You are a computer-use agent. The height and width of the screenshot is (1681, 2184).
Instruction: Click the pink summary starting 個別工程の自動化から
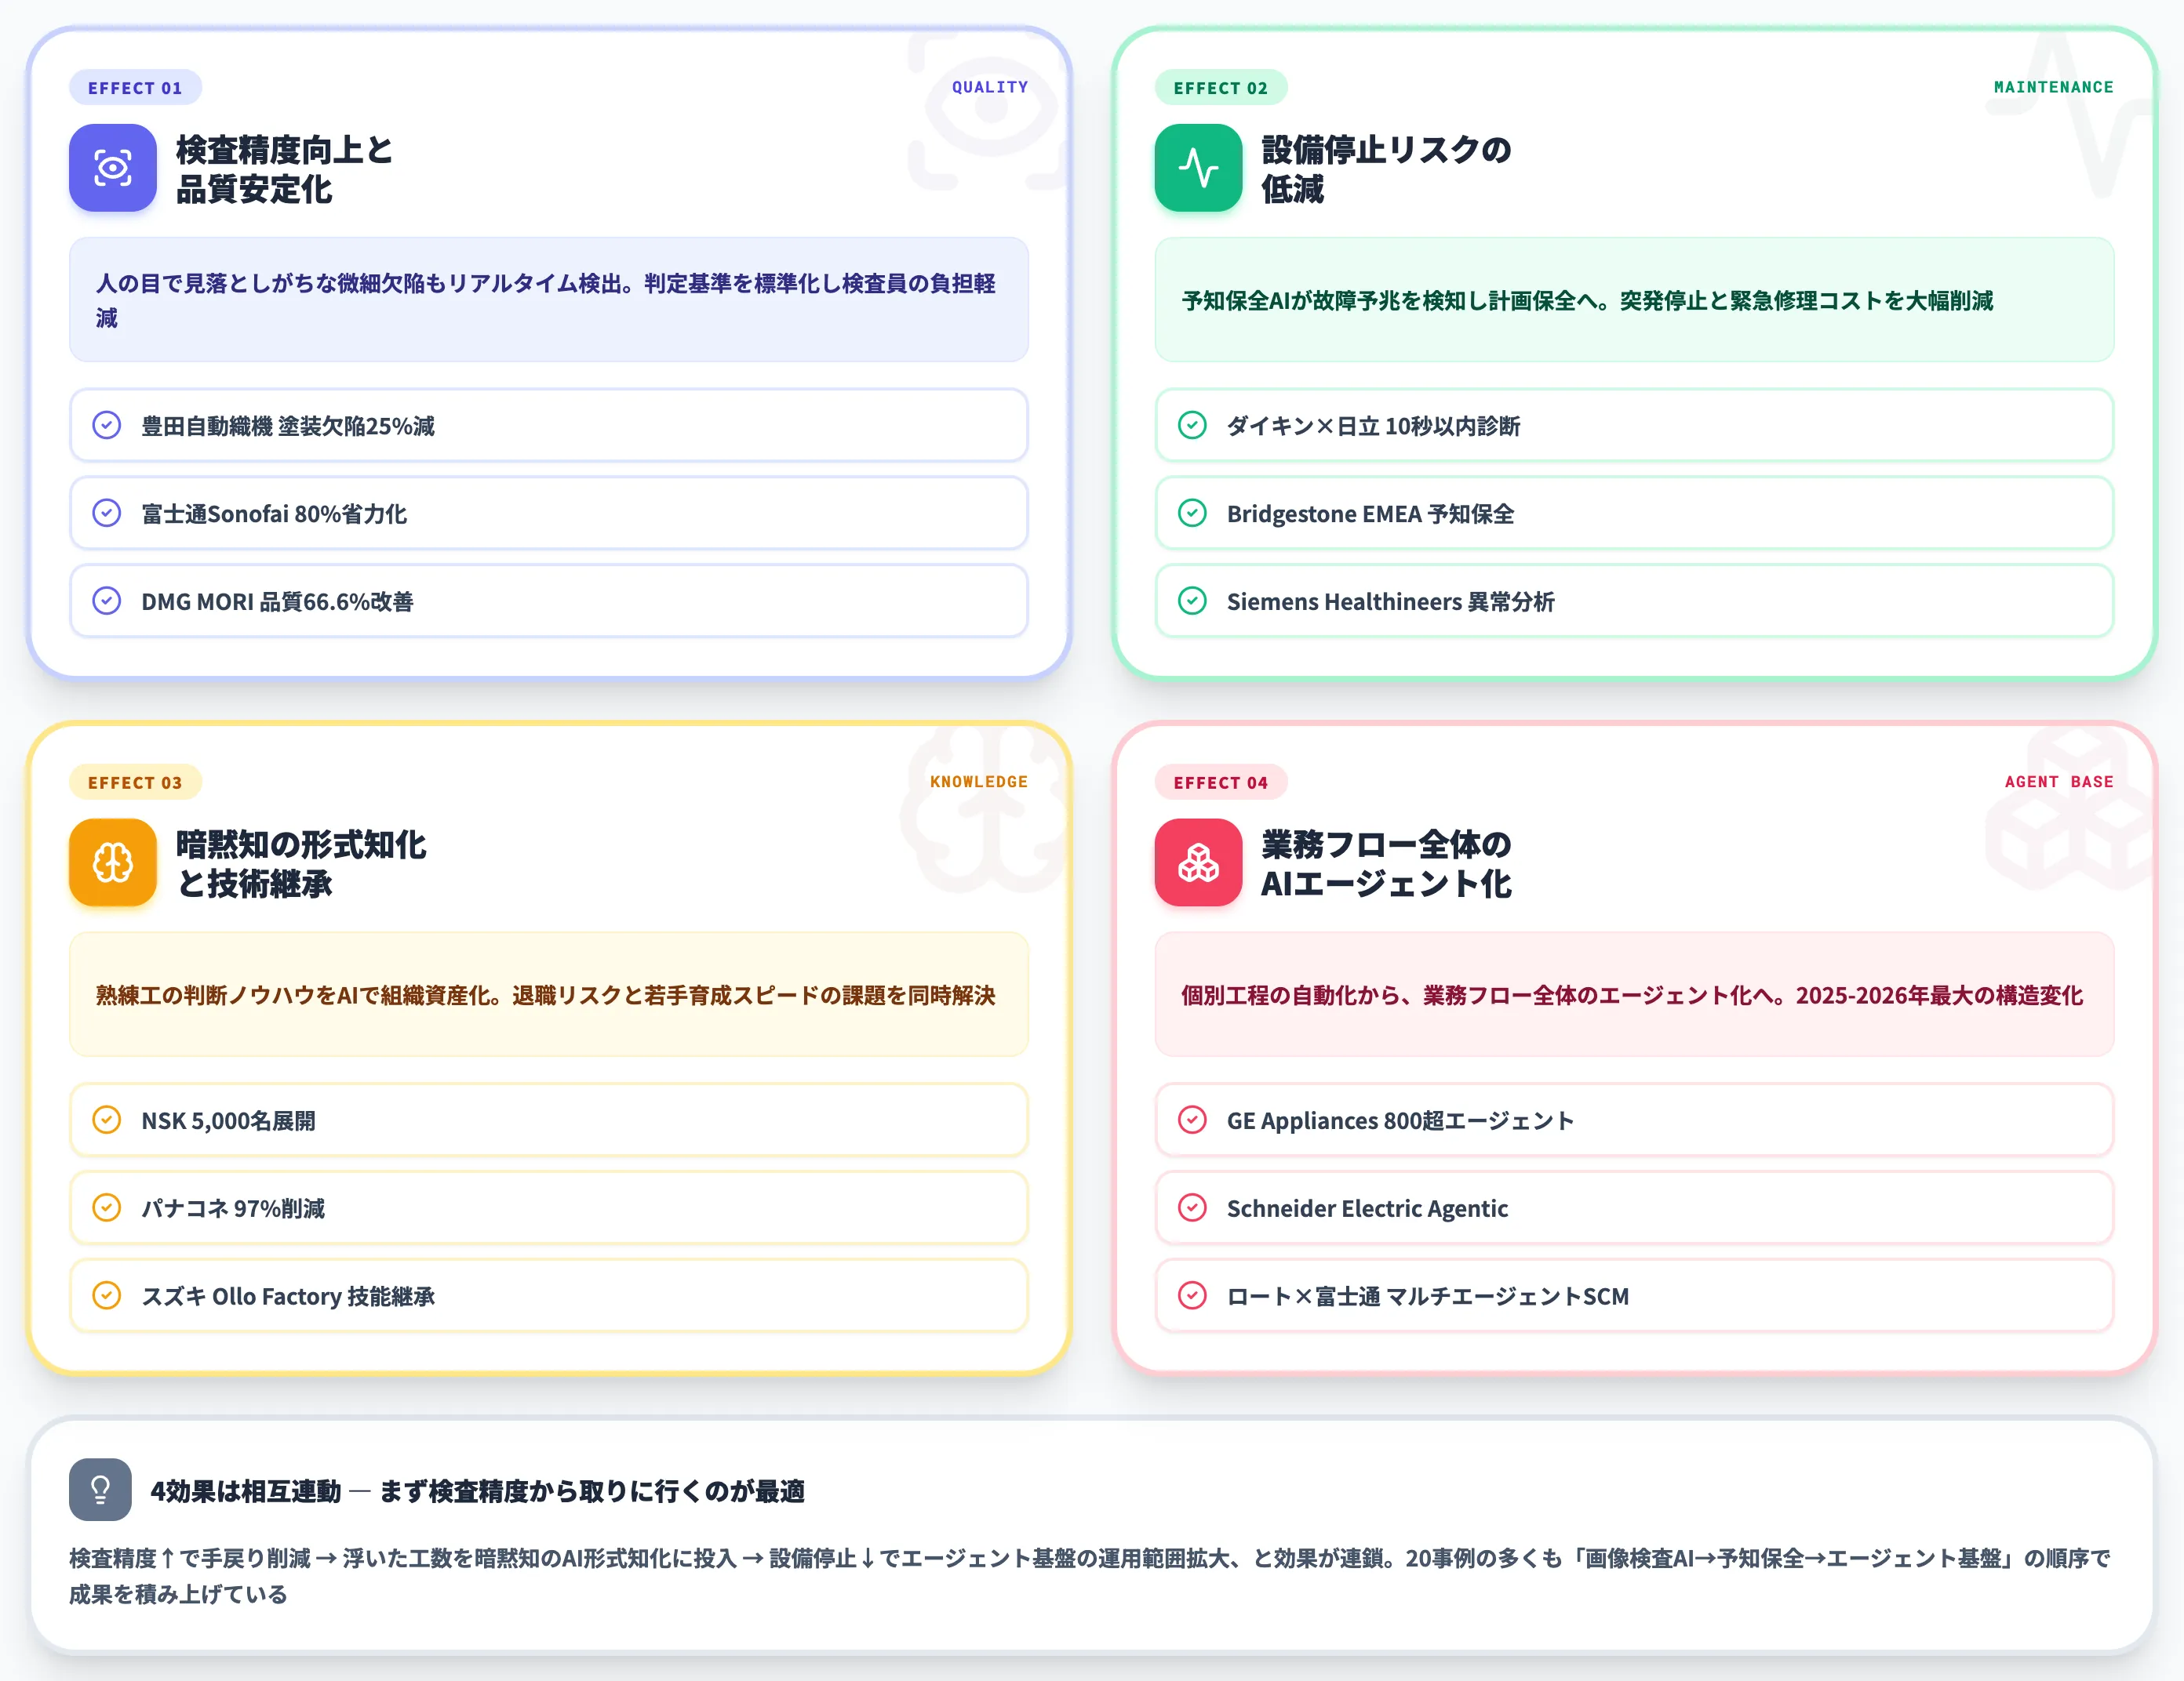pos(1634,994)
